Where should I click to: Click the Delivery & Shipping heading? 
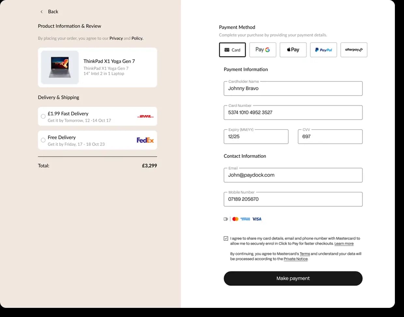(58, 98)
